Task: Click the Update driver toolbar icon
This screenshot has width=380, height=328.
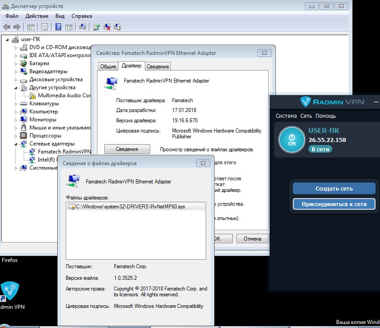Action: pyautogui.click(x=97, y=27)
